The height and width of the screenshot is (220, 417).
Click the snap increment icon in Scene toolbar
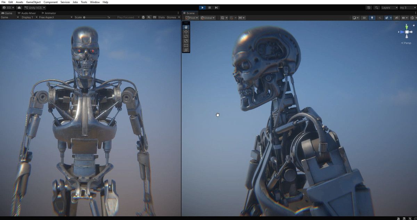tap(231, 18)
